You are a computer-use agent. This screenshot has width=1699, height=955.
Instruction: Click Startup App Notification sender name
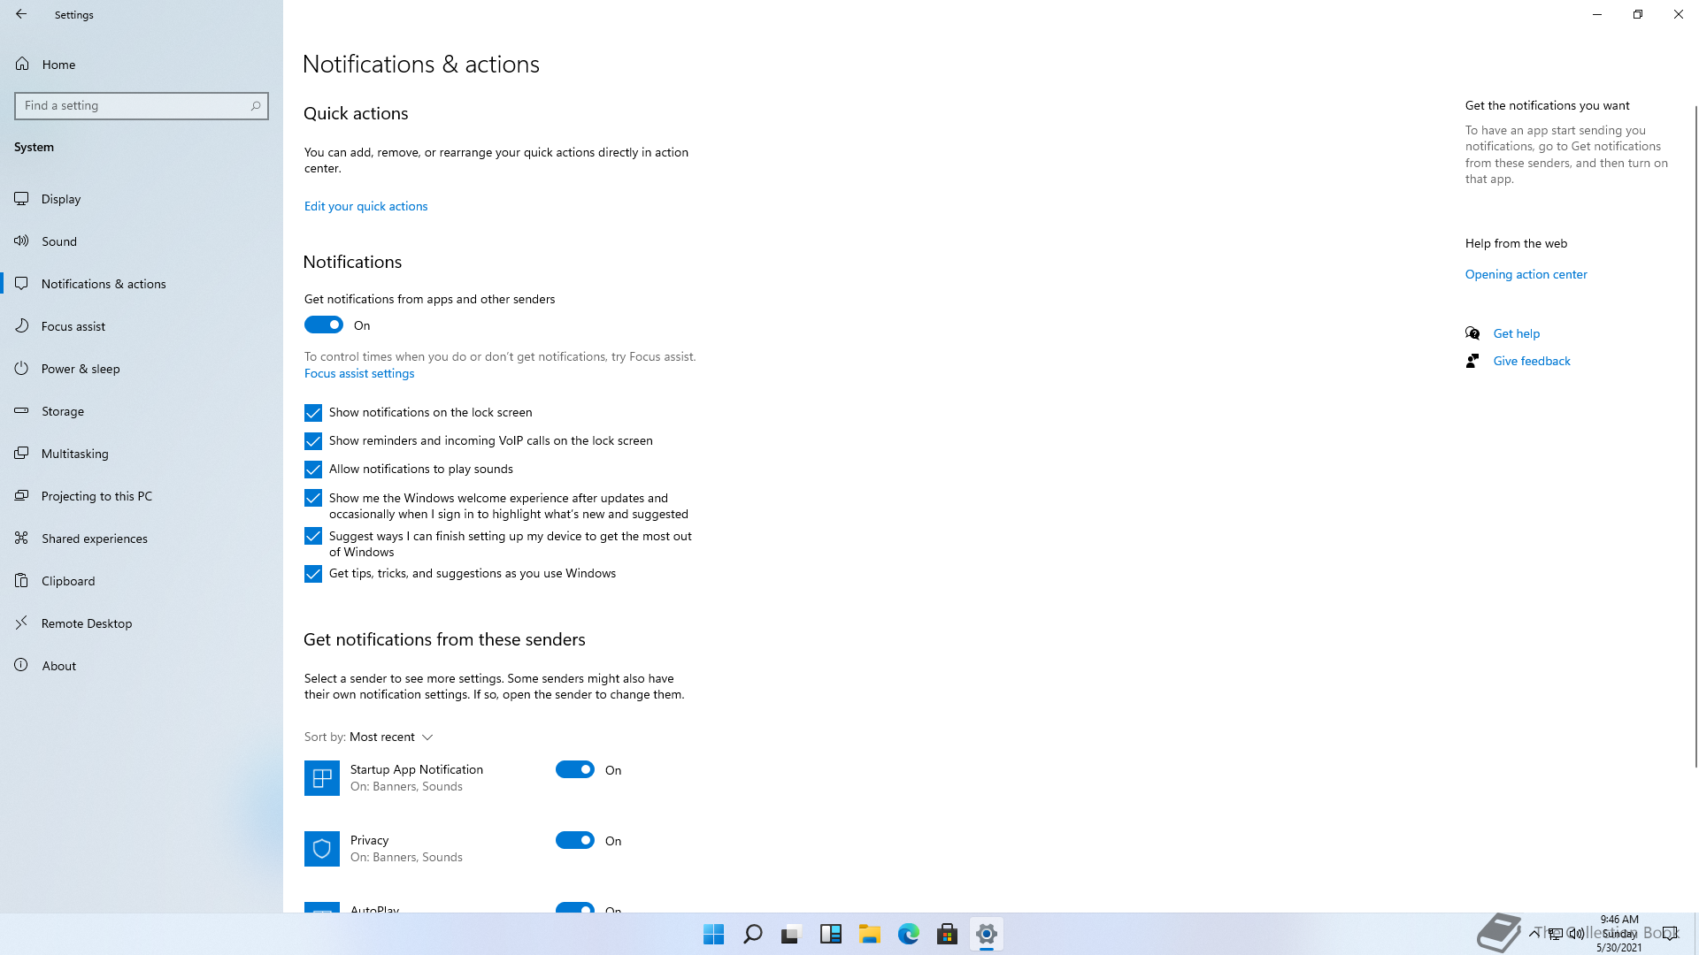click(416, 769)
